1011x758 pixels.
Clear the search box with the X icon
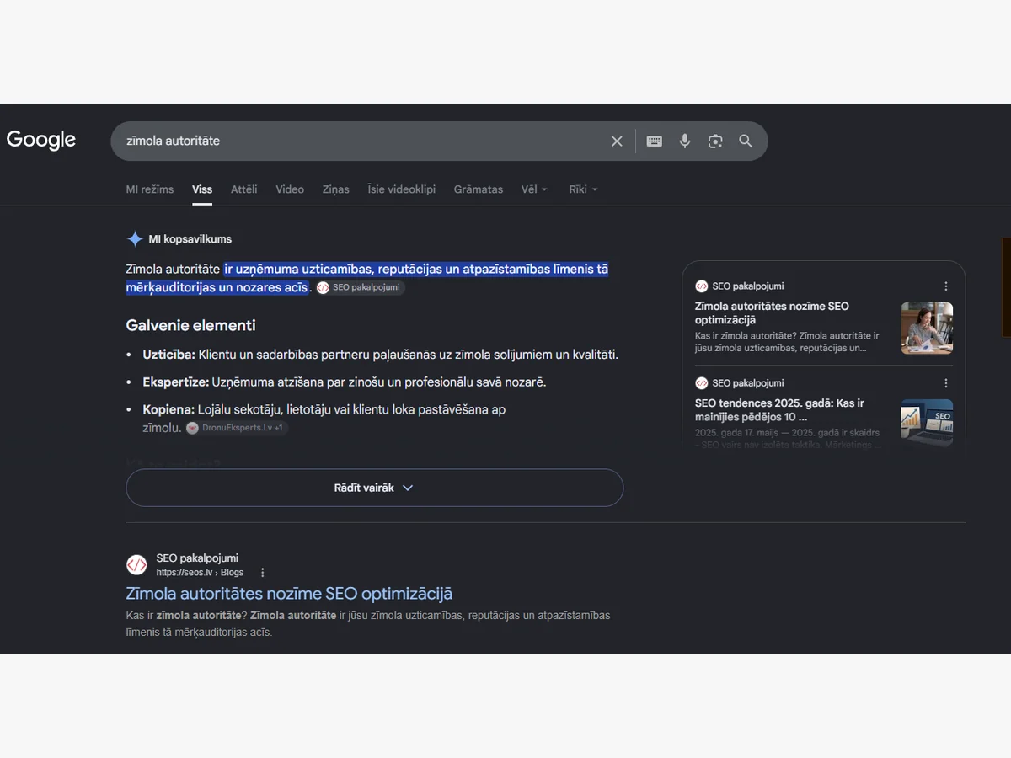pyautogui.click(x=617, y=141)
